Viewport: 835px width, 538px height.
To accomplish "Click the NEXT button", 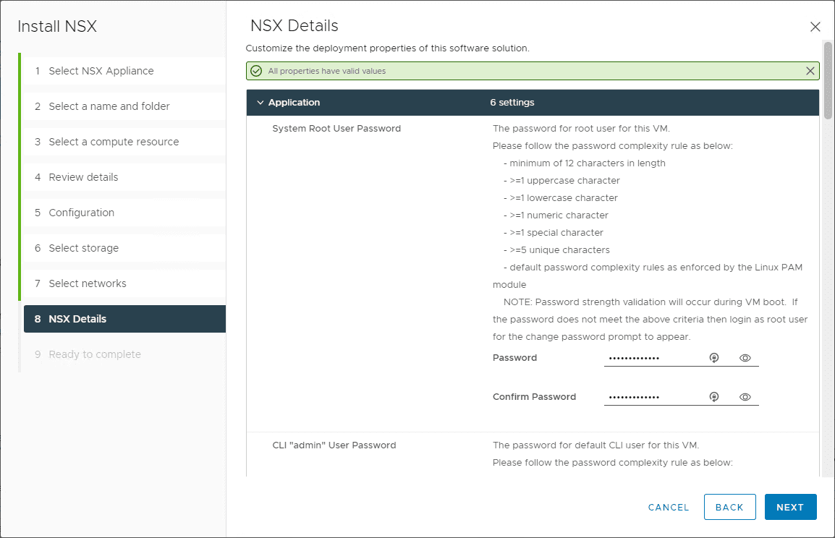I will 790,507.
